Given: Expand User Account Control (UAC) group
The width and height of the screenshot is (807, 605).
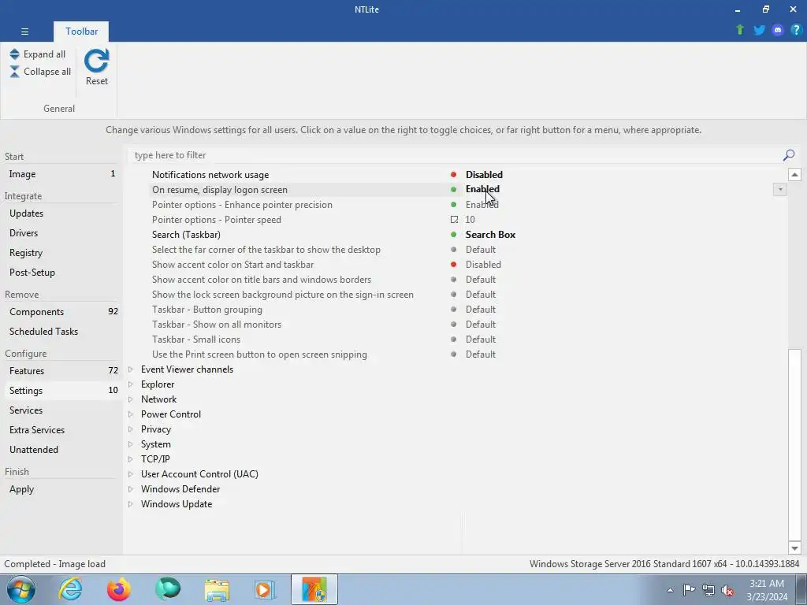Looking at the screenshot, I should [131, 473].
